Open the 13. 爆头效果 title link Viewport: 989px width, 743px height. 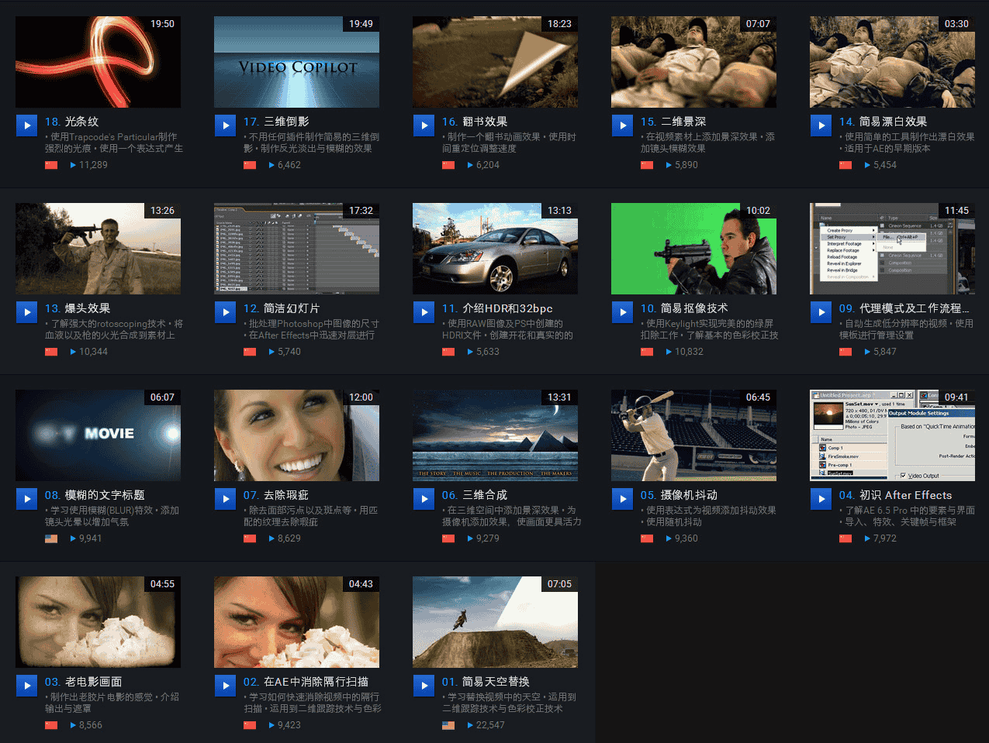tap(78, 308)
